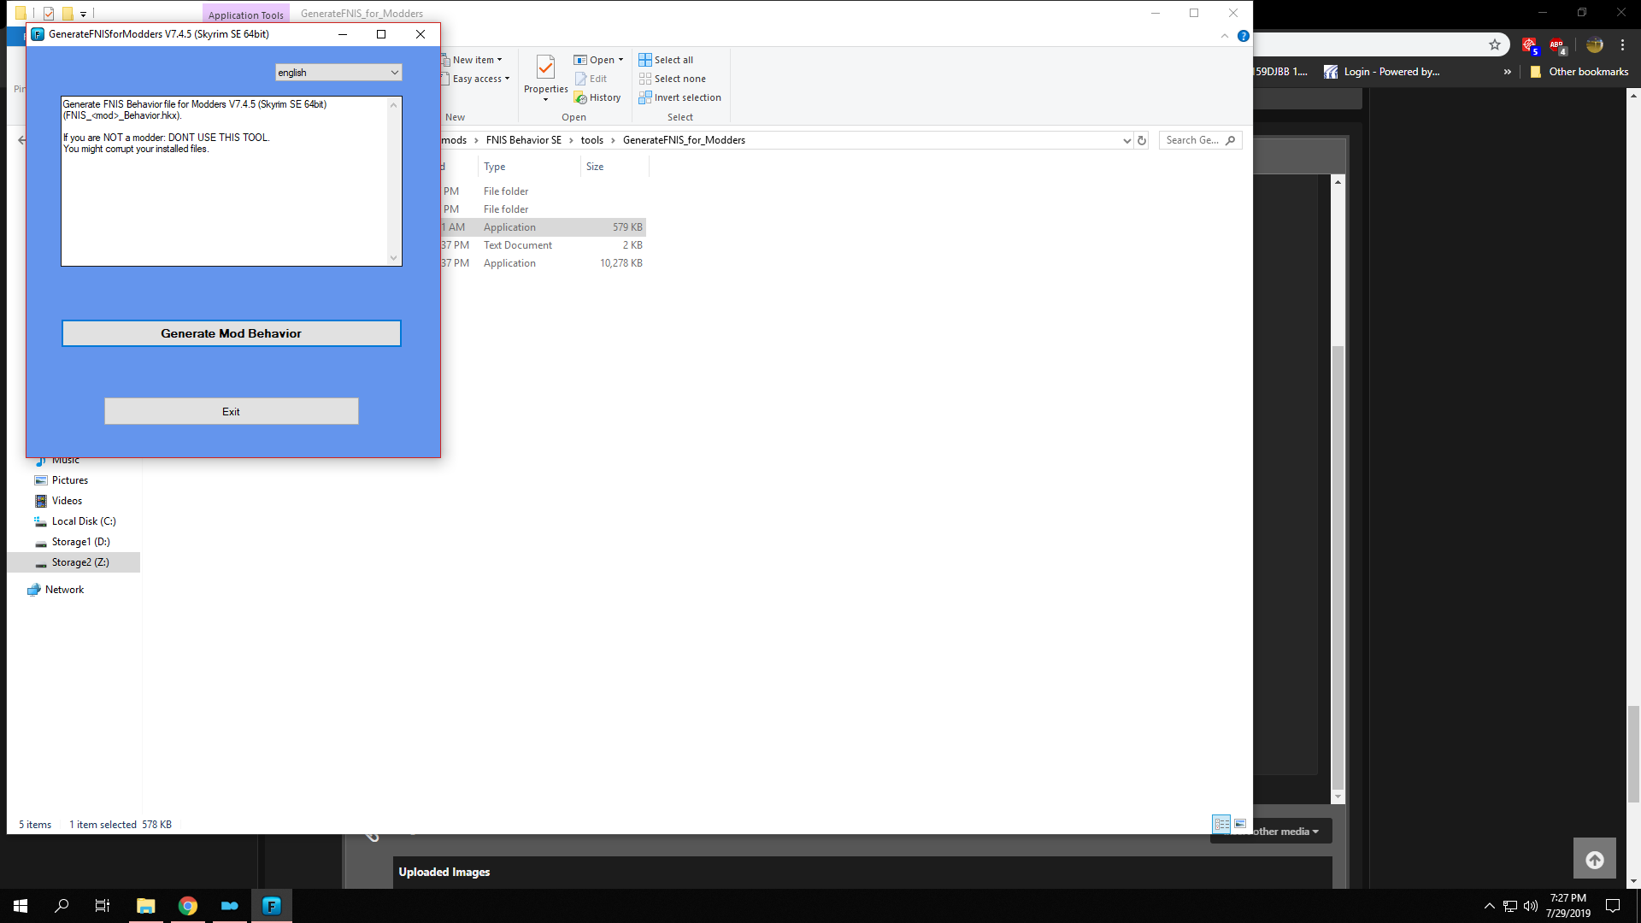Click the Windows Start button

coord(21,906)
